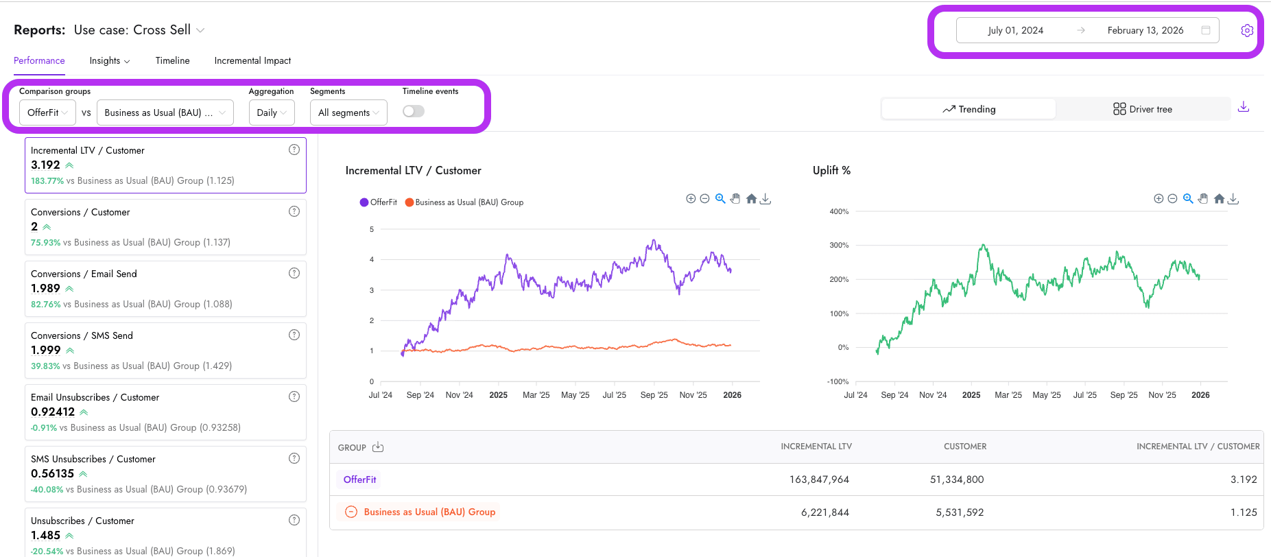
Task: Click help icon on Conversions / Customer card
Action: coord(294,211)
